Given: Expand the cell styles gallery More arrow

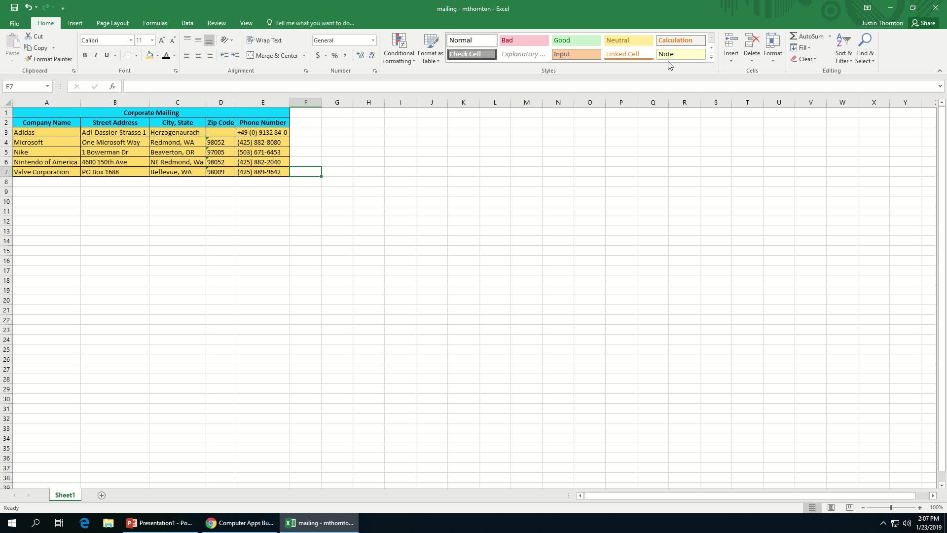Looking at the screenshot, I should click(x=711, y=58).
